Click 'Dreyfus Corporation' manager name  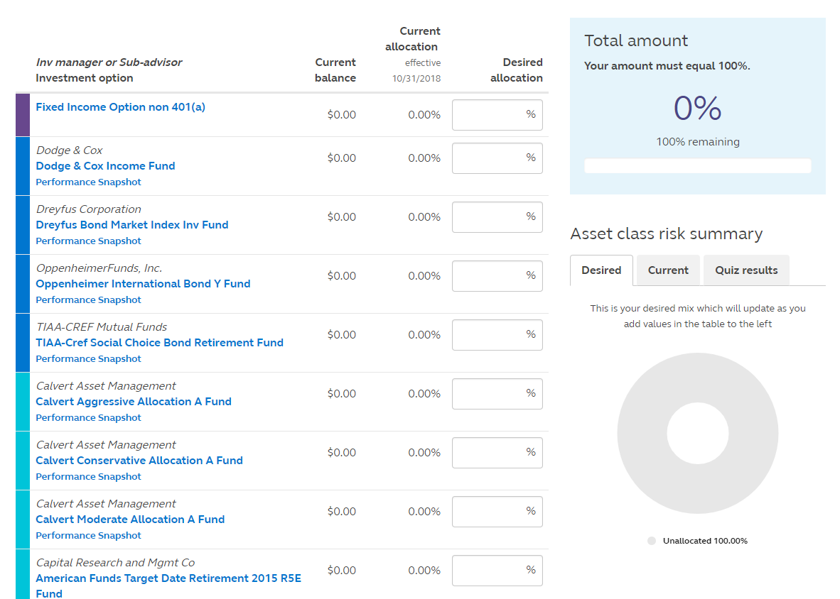point(88,209)
